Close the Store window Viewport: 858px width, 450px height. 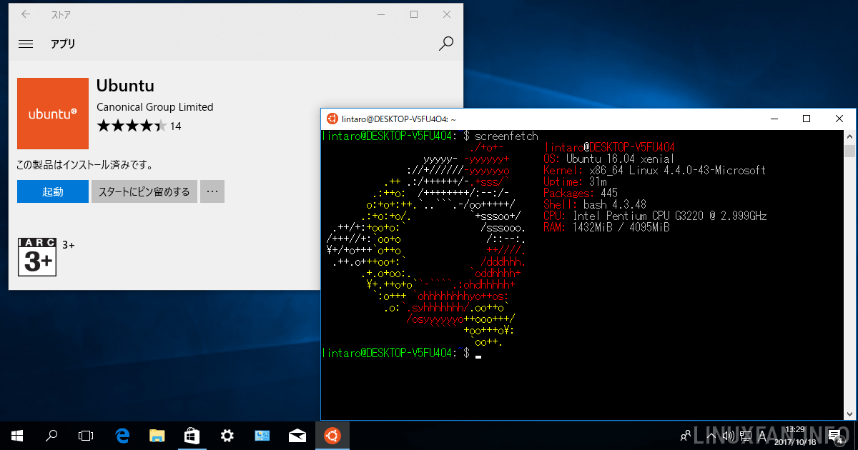coord(447,14)
